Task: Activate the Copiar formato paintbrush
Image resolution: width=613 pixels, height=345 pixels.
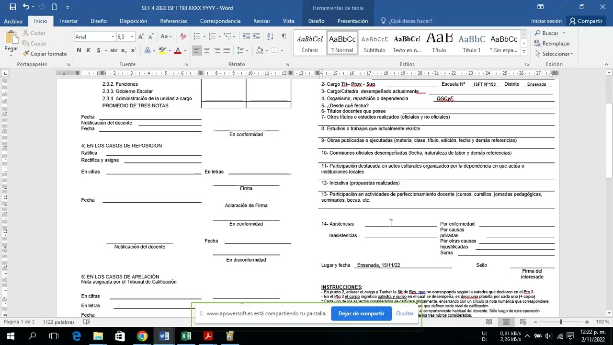Action: point(45,54)
